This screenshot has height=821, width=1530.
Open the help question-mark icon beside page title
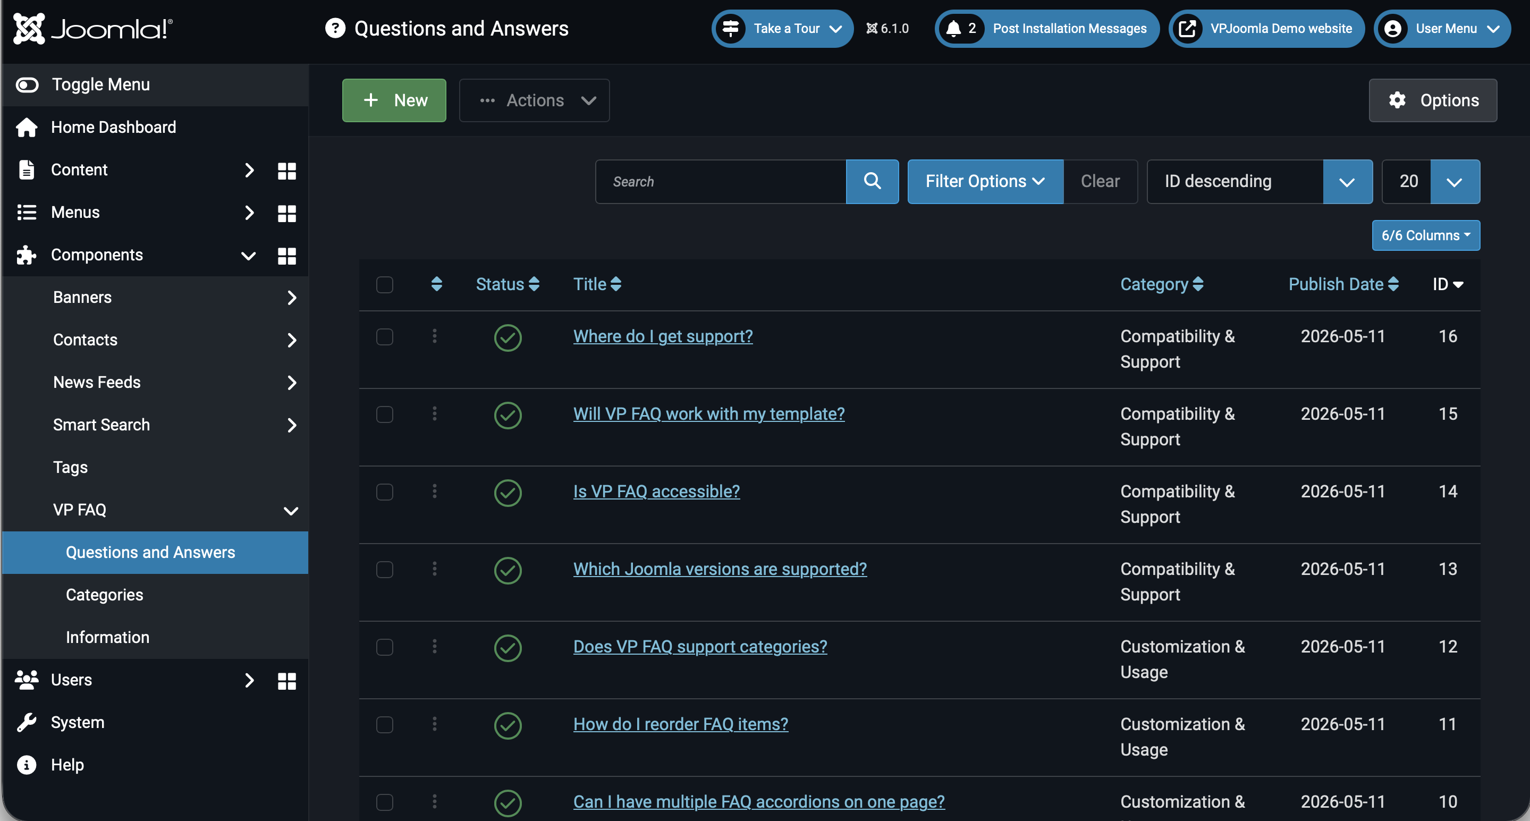click(335, 28)
